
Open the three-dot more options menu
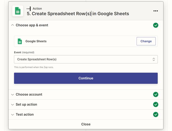[x=156, y=11]
